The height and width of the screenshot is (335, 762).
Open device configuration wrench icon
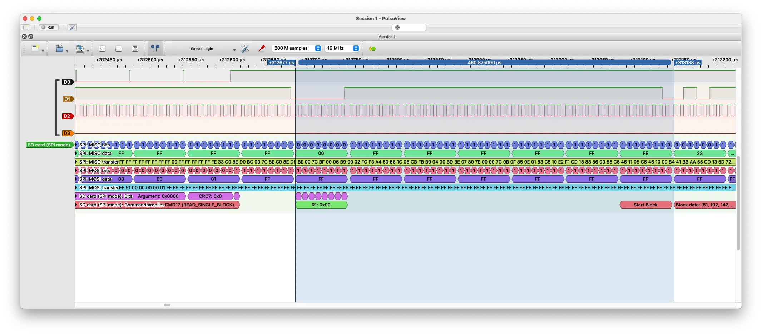click(x=245, y=49)
